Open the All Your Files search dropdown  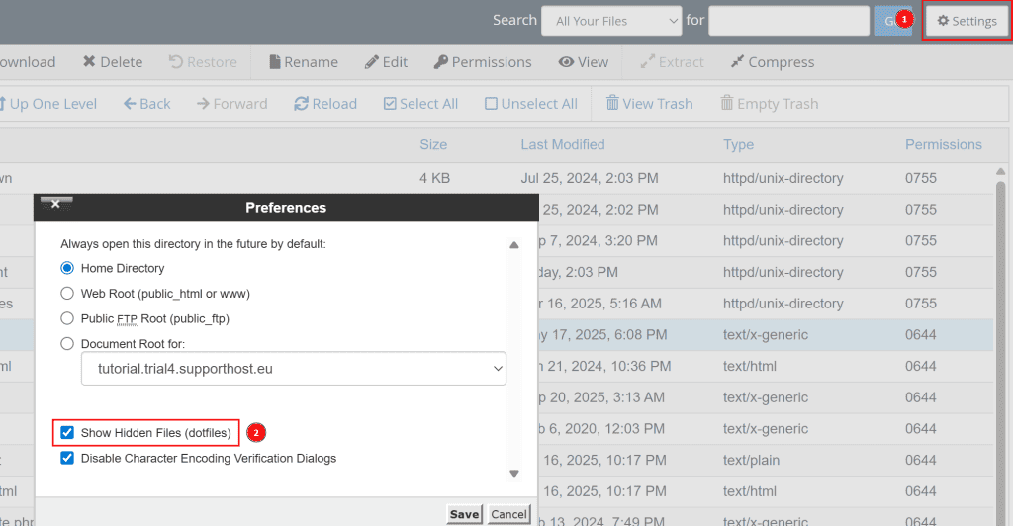[x=610, y=21]
